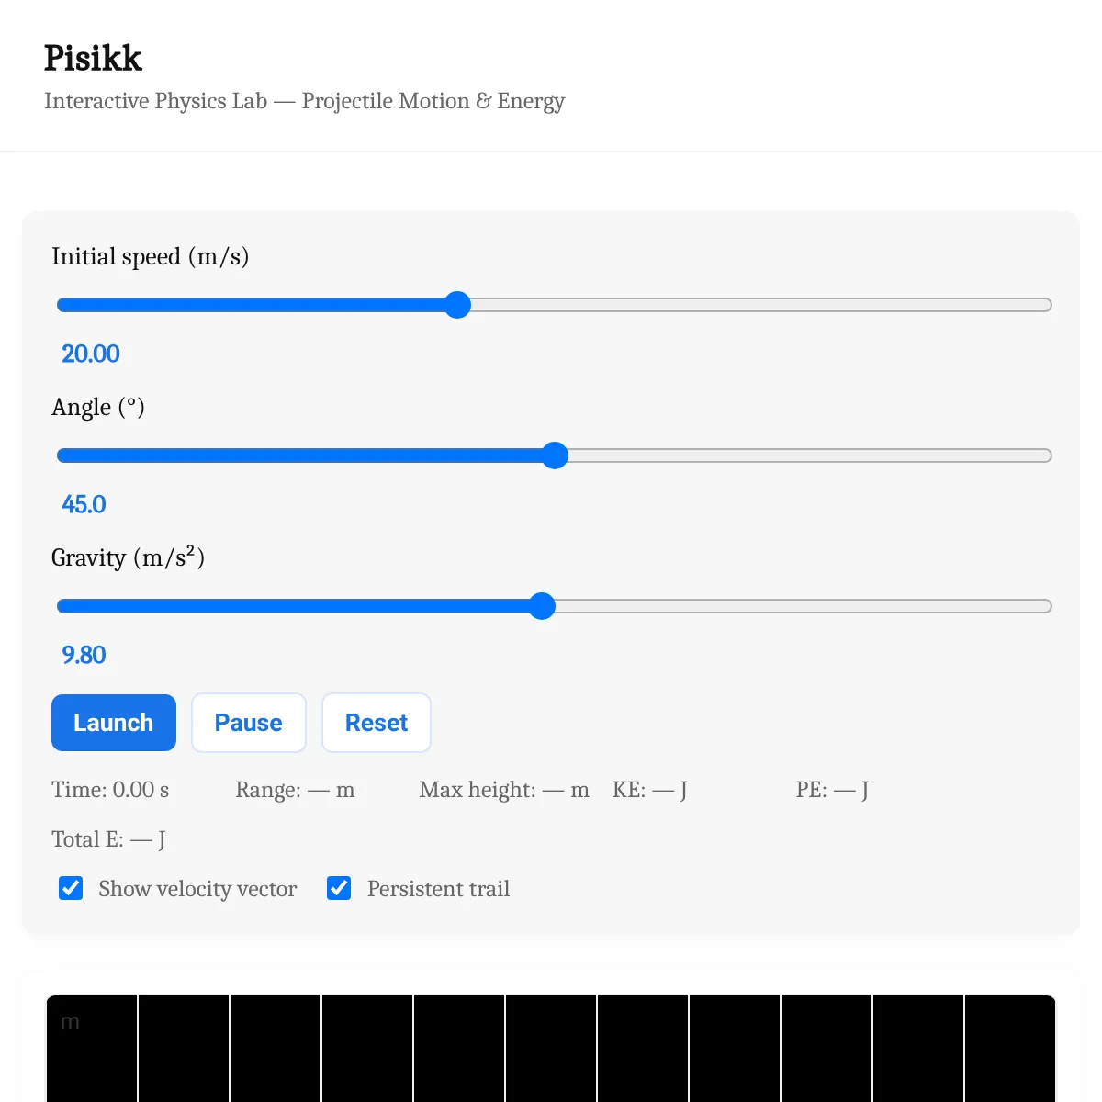Click the Max height readout
Viewport: 1102px width, 1102px height.
(503, 790)
